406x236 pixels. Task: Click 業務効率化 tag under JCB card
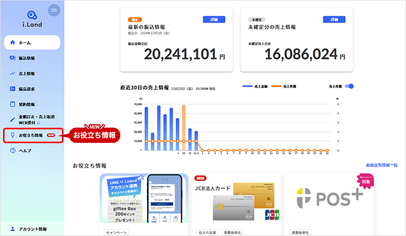[232, 232]
